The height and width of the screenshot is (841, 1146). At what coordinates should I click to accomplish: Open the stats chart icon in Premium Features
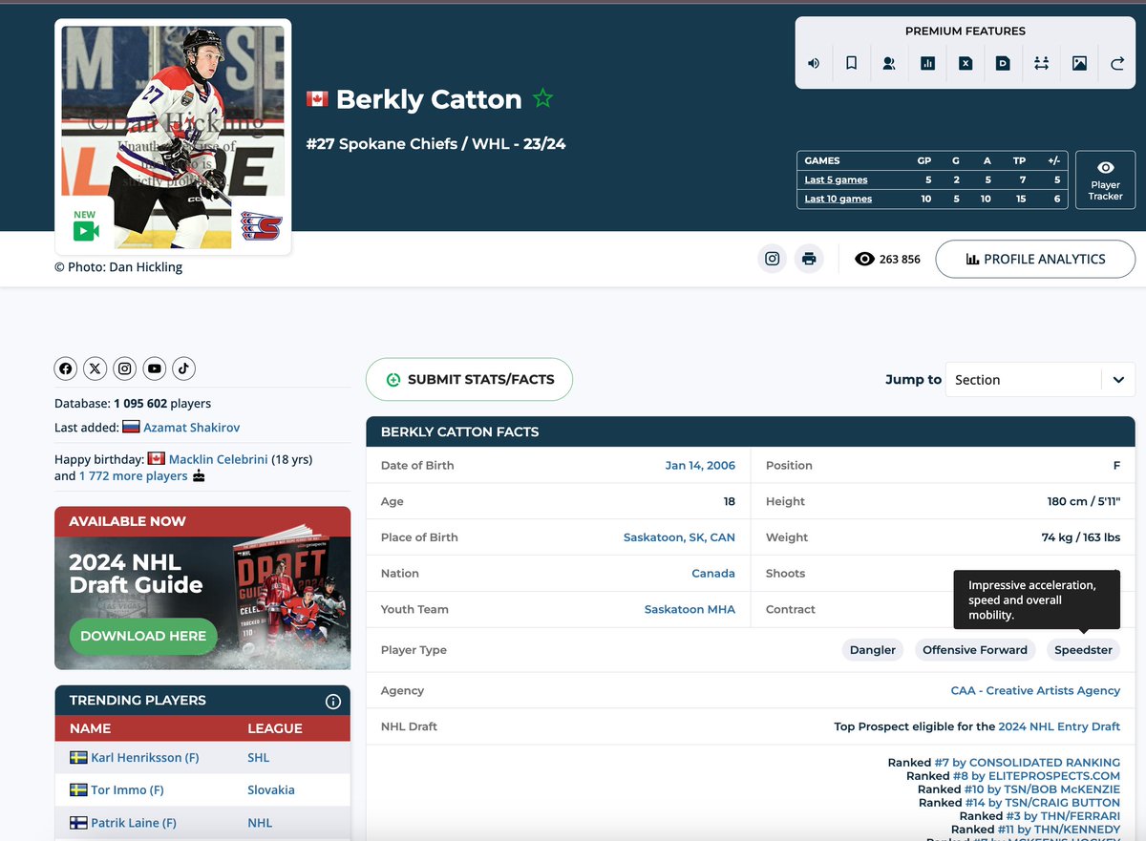(927, 63)
